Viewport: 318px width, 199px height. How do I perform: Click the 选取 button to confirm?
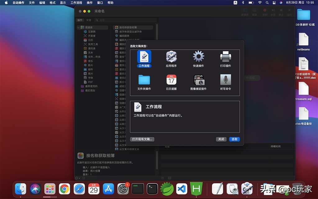point(234,139)
